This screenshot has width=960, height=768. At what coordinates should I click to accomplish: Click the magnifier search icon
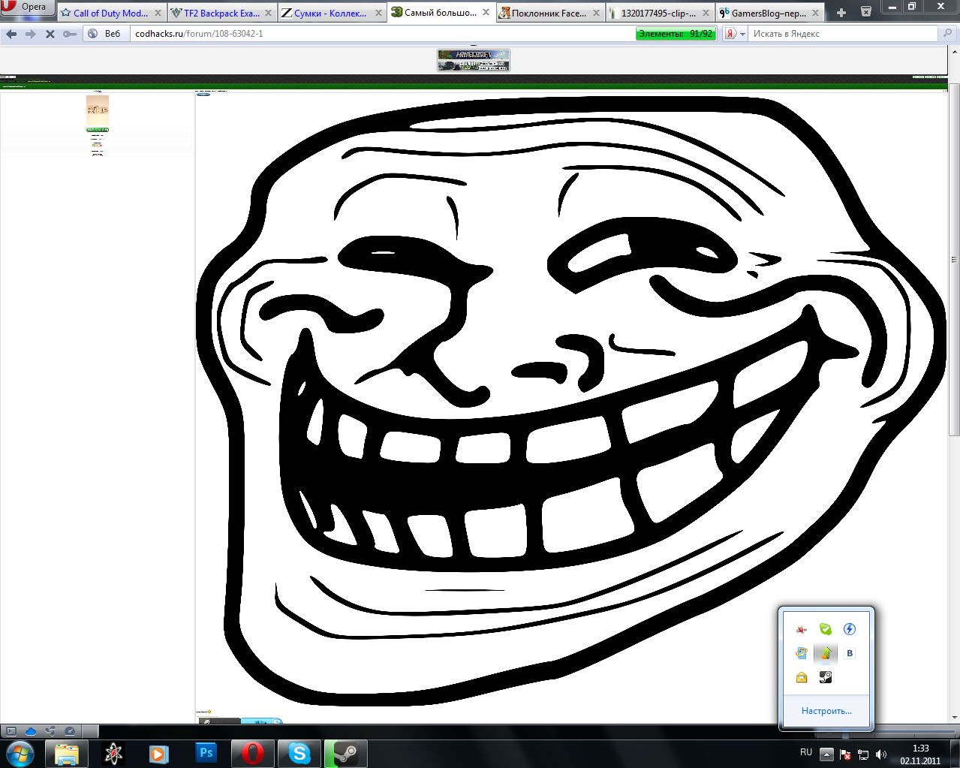point(947,34)
